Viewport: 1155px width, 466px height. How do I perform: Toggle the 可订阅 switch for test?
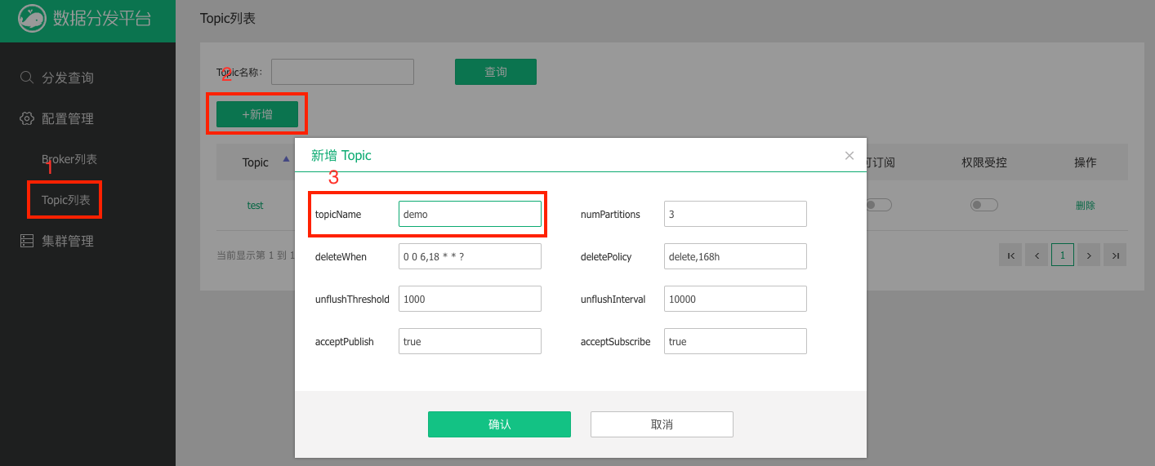(x=879, y=206)
